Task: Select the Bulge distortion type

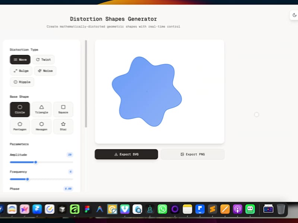Action: (x=21, y=71)
